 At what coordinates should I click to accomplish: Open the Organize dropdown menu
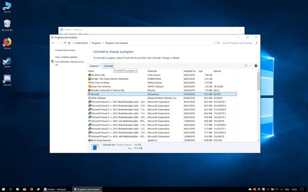(95, 66)
